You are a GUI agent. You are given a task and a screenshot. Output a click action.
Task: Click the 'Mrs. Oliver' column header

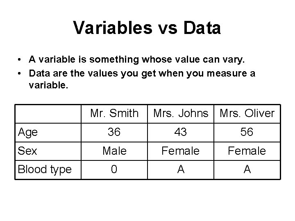tap(247, 113)
